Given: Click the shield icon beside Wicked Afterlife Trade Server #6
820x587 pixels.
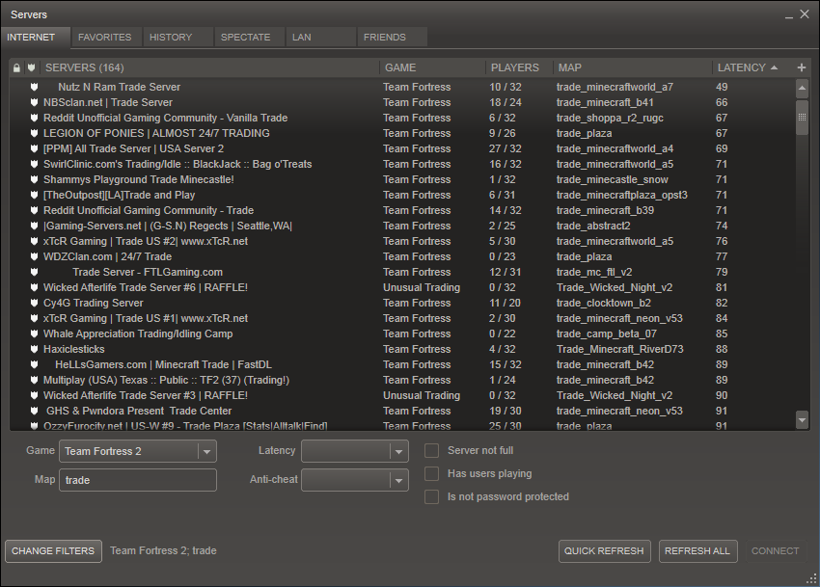Looking at the screenshot, I should click(x=34, y=287).
